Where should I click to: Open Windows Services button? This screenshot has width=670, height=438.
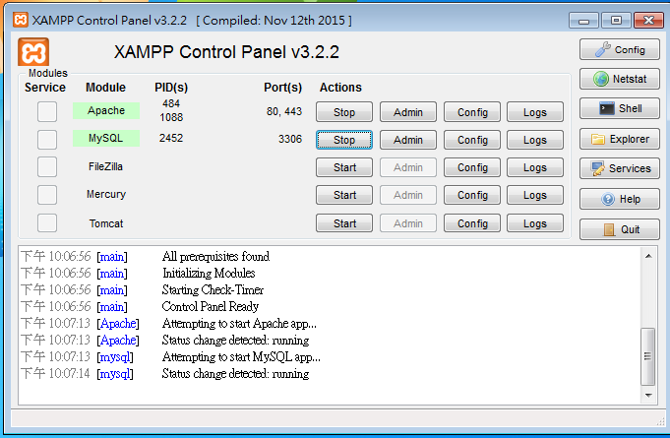(620, 168)
